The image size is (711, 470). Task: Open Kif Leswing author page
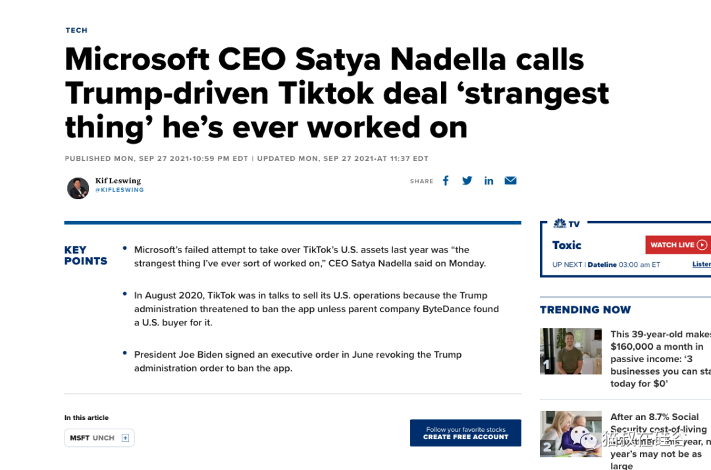(118, 181)
